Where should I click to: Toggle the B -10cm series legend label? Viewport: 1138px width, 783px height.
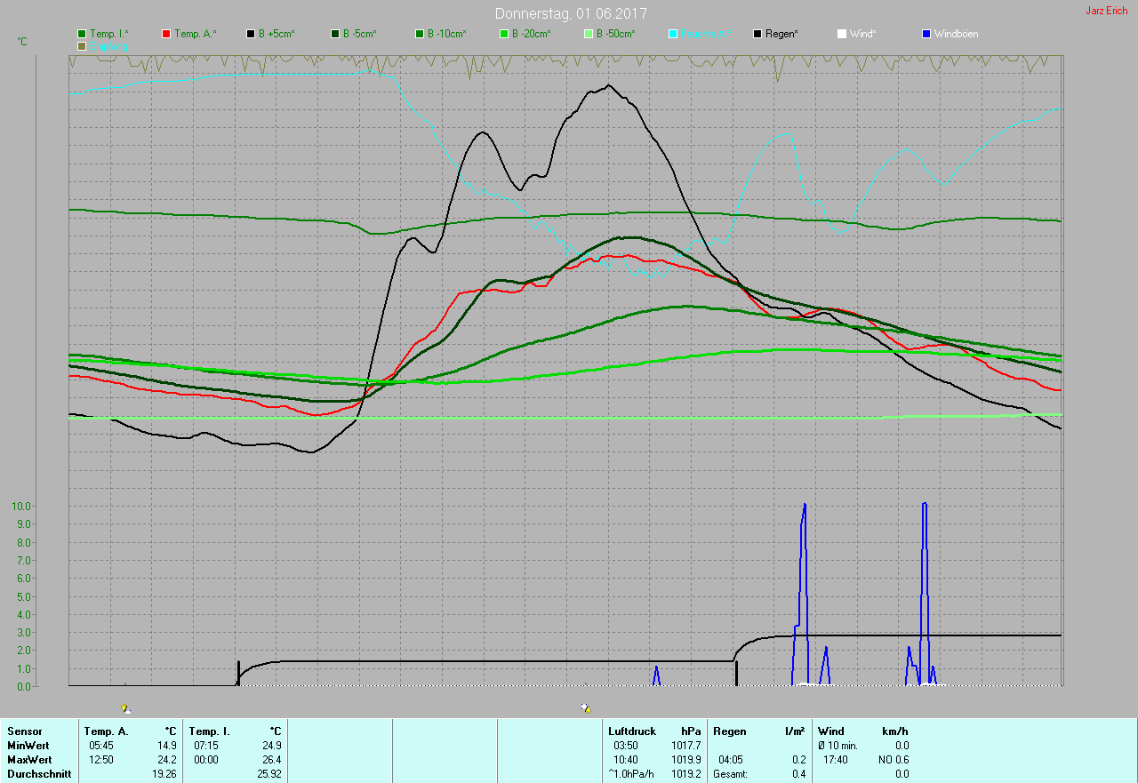click(446, 34)
